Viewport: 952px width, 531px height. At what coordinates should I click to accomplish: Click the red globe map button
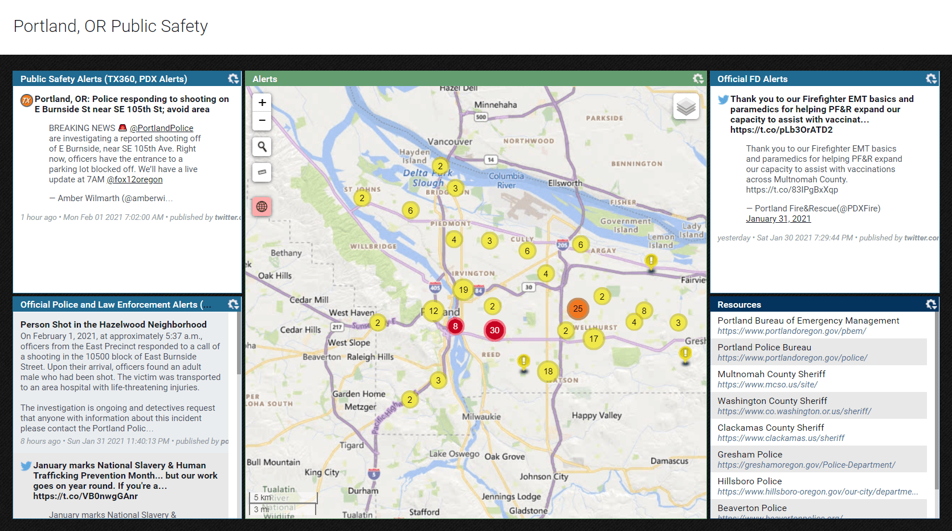[x=262, y=206]
